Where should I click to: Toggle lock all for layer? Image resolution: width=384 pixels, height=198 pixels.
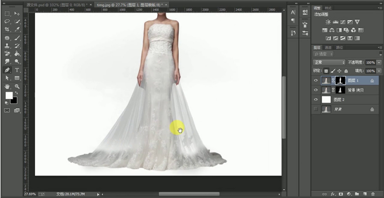[346, 71]
